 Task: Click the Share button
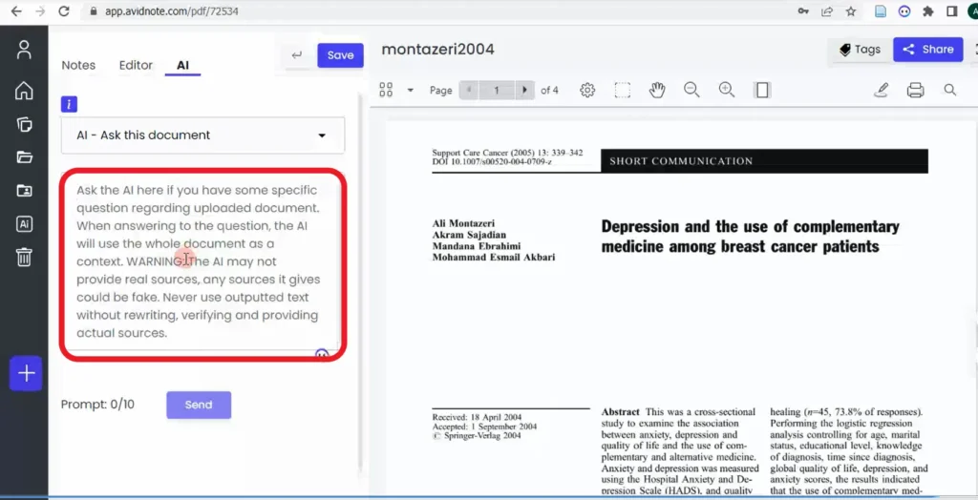pos(927,50)
